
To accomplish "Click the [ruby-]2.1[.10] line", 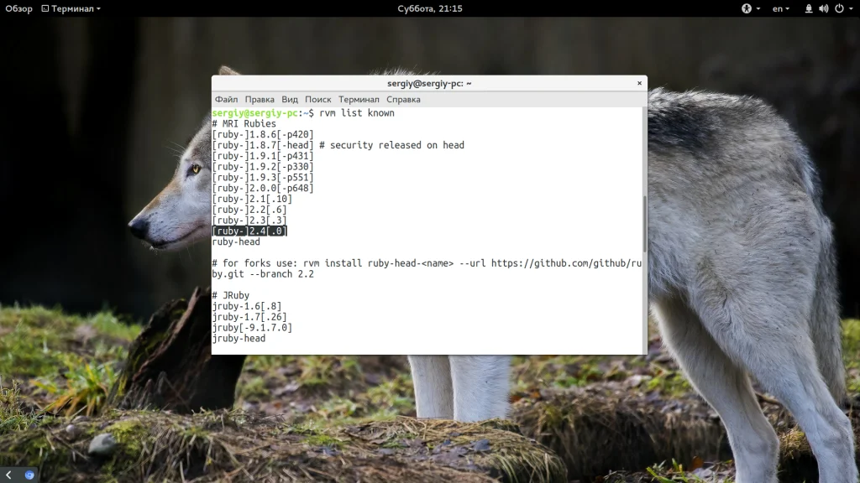I will [x=252, y=199].
